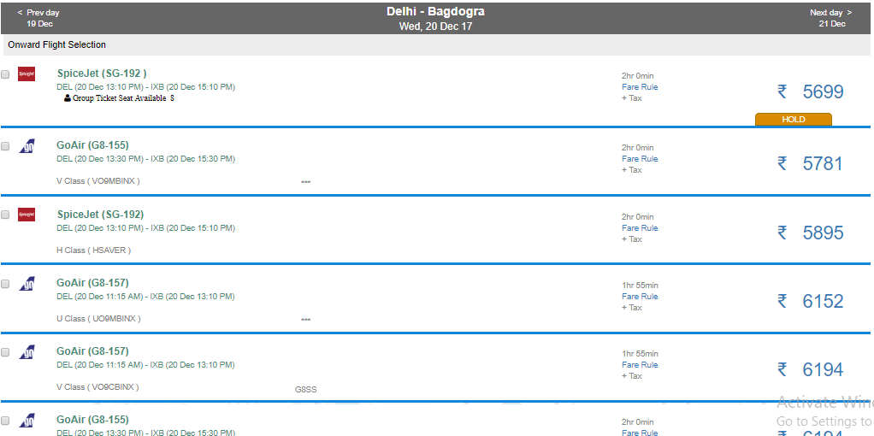874x436 pixels.
Task: Click the 'Delhi - Bagdogra' route heading
Action: tap(435, 12)
